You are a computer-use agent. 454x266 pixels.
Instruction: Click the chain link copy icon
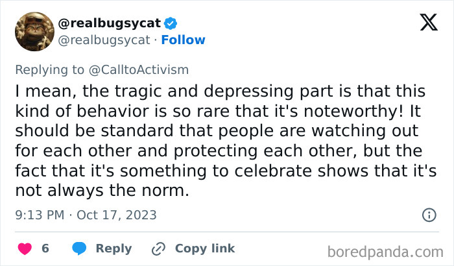159,248
